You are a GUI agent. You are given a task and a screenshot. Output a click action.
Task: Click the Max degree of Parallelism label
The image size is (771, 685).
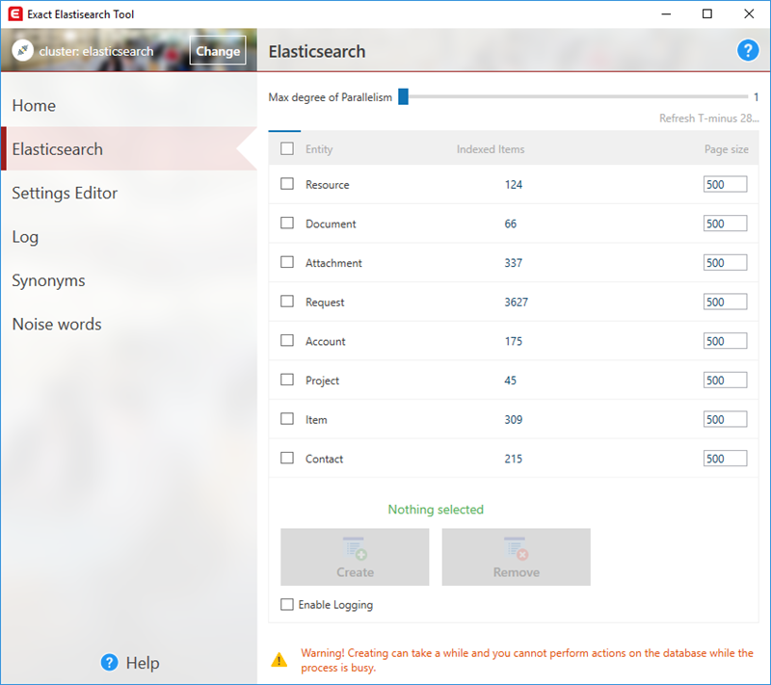330,97
